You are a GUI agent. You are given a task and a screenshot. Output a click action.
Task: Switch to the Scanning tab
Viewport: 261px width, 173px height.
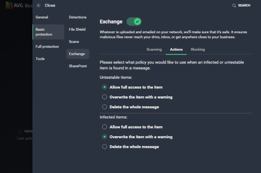[154, 49]
